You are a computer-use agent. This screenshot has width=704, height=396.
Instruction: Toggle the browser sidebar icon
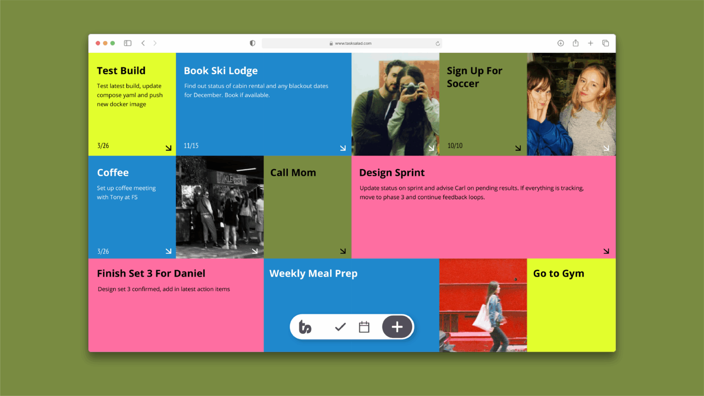click(x=128, y=43)
